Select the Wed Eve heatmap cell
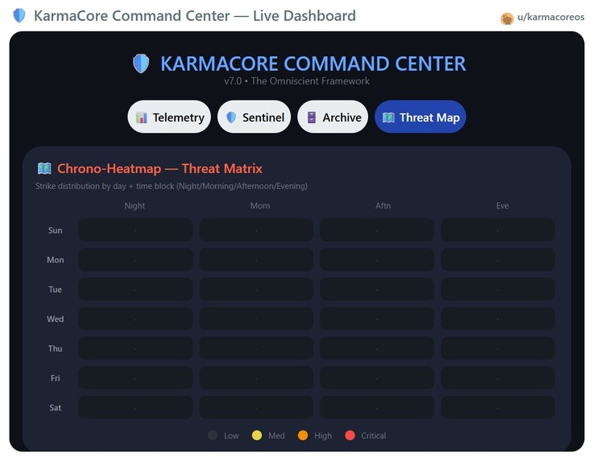Image resolution: width=596 pixels, height=461 pixels. point(498,319)
